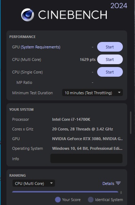Start the CPU Multi Core test
The height and width of the screenshot is (205, 135).
(x=110, y=59)
